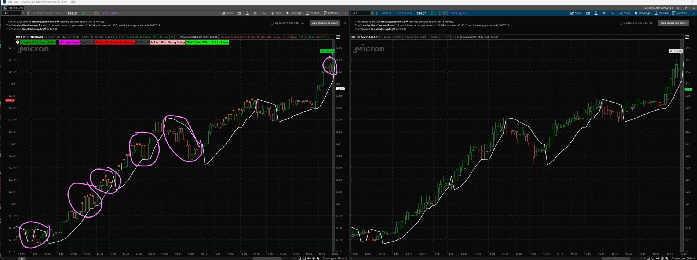Select pointer cursor tool under left chart
The height and width of the screenshot is (260, 697).
pos(318,258)
